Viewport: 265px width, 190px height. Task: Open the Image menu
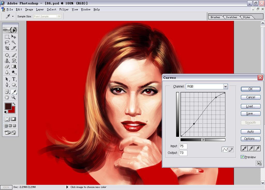pyautogui.click(x=29, y=10)
